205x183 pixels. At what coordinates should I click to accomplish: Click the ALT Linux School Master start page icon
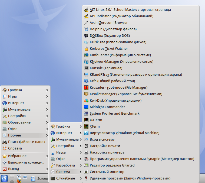(86, 10)
